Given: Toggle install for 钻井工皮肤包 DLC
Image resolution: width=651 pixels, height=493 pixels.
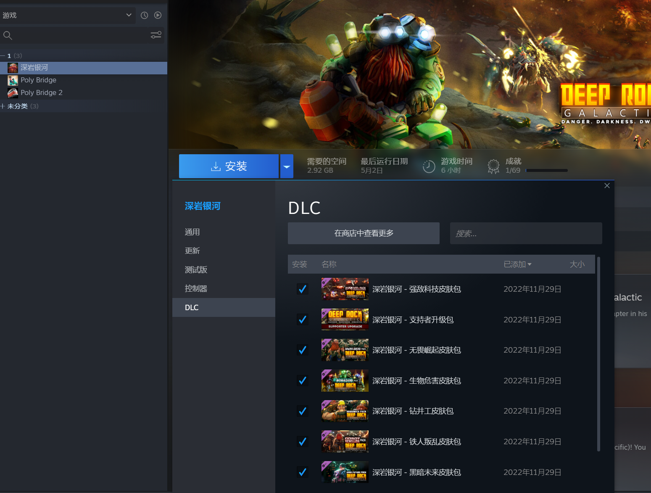Looking at the screenshot, I should click(x=302, y=411).
